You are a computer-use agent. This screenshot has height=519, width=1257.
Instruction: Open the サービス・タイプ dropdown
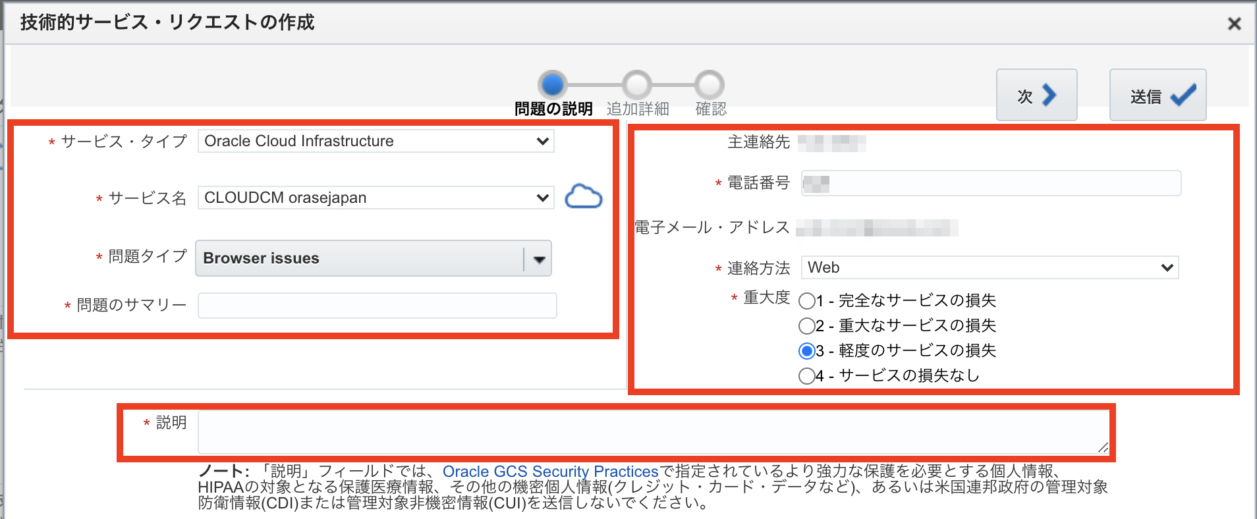click(376, 141)
